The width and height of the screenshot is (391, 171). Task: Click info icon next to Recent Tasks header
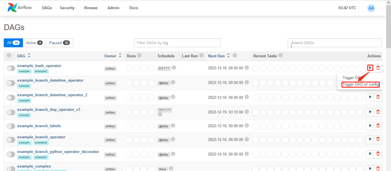[x=281, y=55]
